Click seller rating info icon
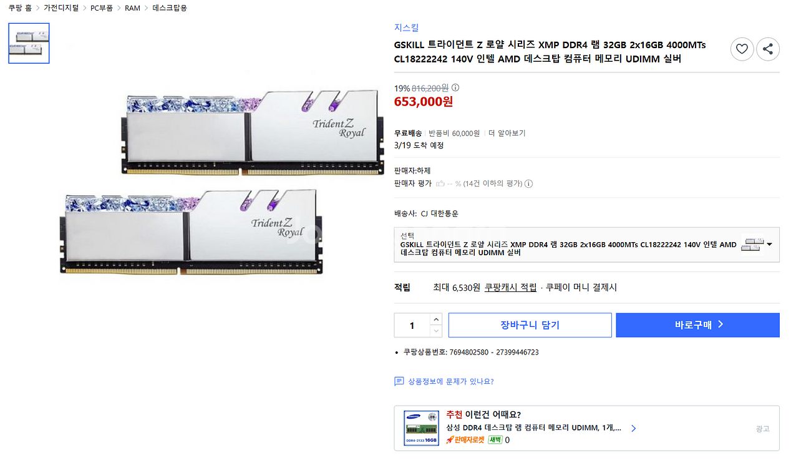The height and width of the screenshot is (468, 791). [x=529, y=184]
